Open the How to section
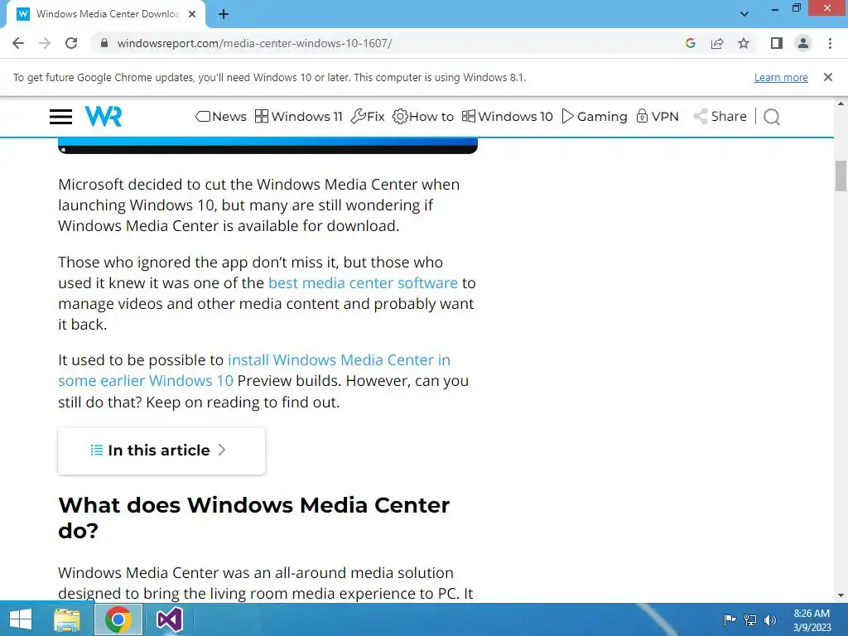Viewport: 848px width, 636px height. click(x=423, y=116)
